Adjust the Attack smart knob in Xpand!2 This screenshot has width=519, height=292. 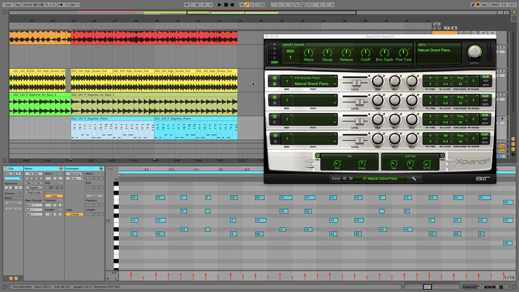pos(309,53)
